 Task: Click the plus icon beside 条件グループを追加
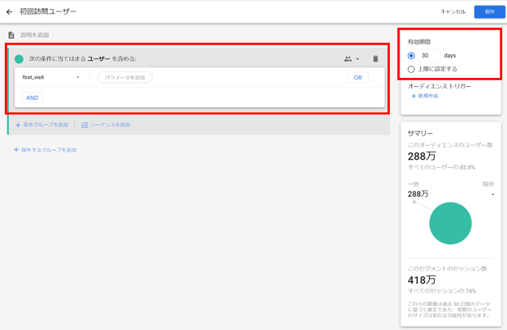pos(18,125)
